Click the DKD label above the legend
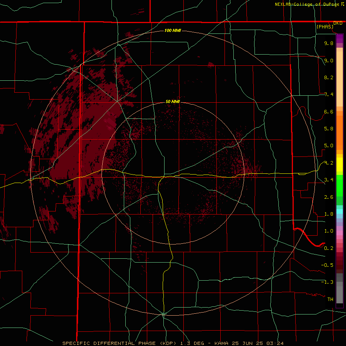Image resolution: width=346 pixels, height=346 pixels. click(x=338, y=23)
